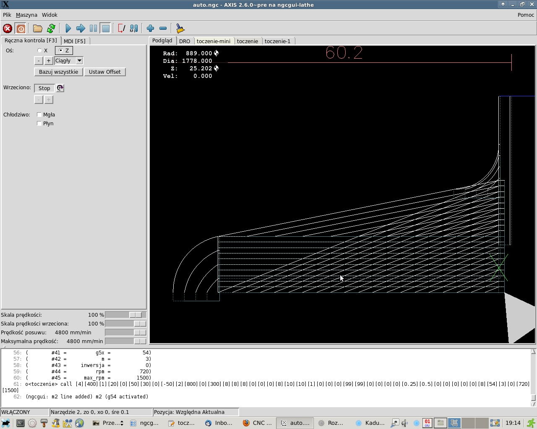The width and height of the screenshot is (537, 429).
Task: Toggle machine power in the toolbar
Action: pos(21,28)
